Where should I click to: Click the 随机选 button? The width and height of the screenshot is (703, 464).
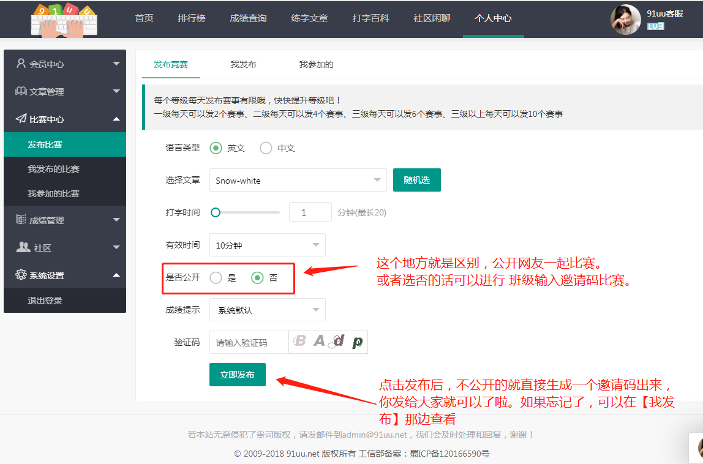pyautogui.click(x=417, y=180)
